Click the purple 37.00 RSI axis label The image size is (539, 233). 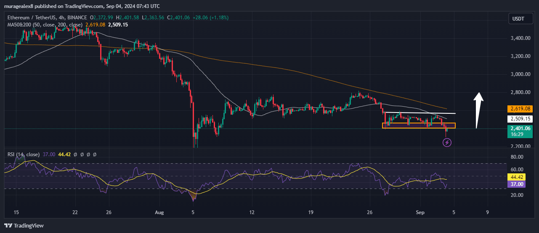click(x=516, y=184)
